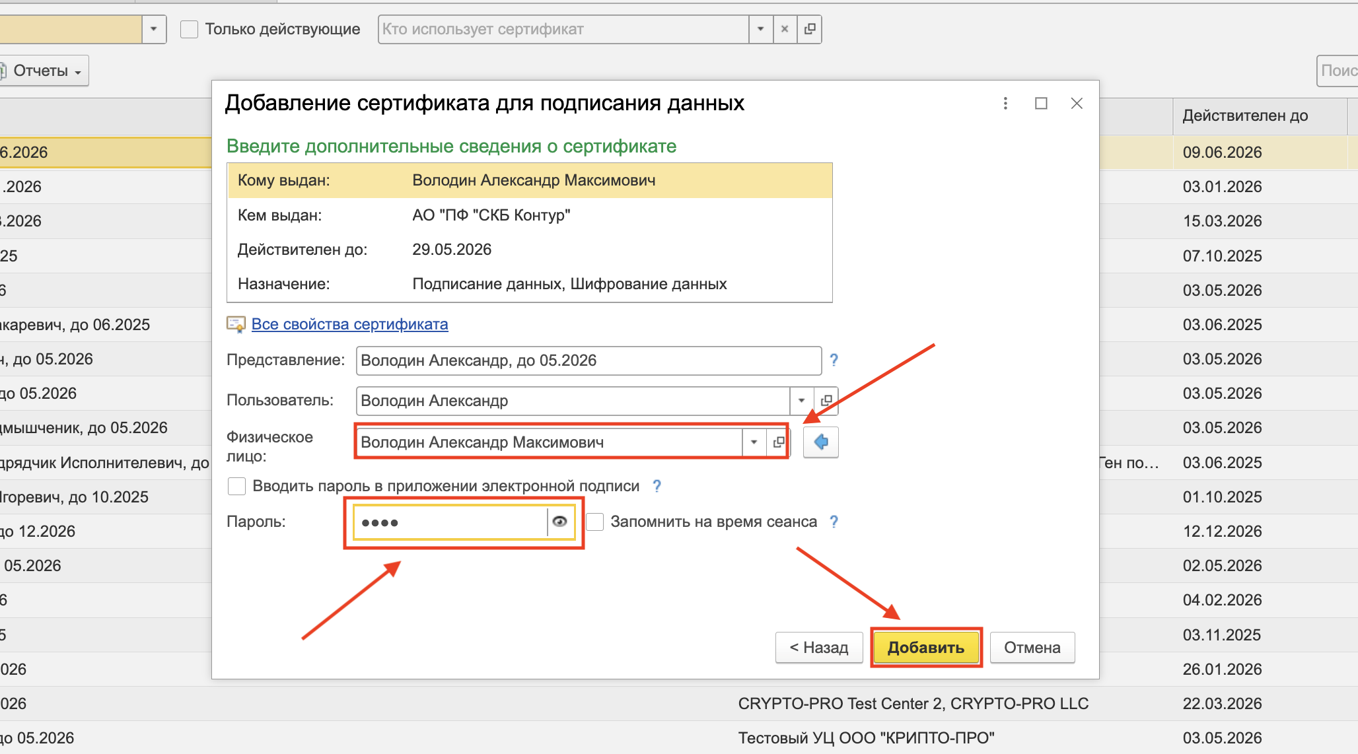Select table row with date 26.01.2026
Screen dimensions: 1358x754
[x=1222, y=669]
